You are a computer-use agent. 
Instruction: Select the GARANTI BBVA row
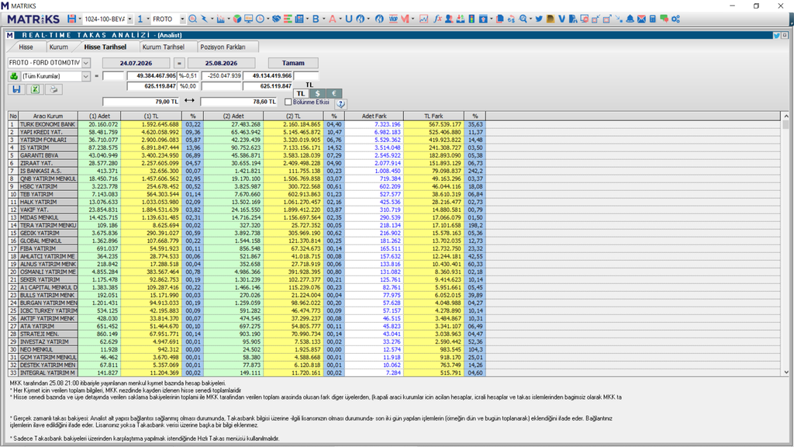[x=247, y=155]
